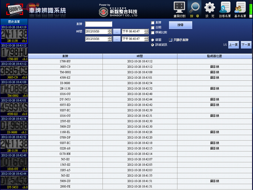This screenshot has height=190, width=253.
Task: Select table row plate TM-0892
Action: click(140, 72)
